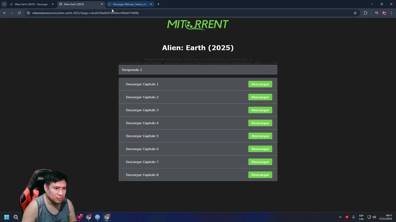
Task: Open the network status tray icon
Action: click(x=369, y=217)
